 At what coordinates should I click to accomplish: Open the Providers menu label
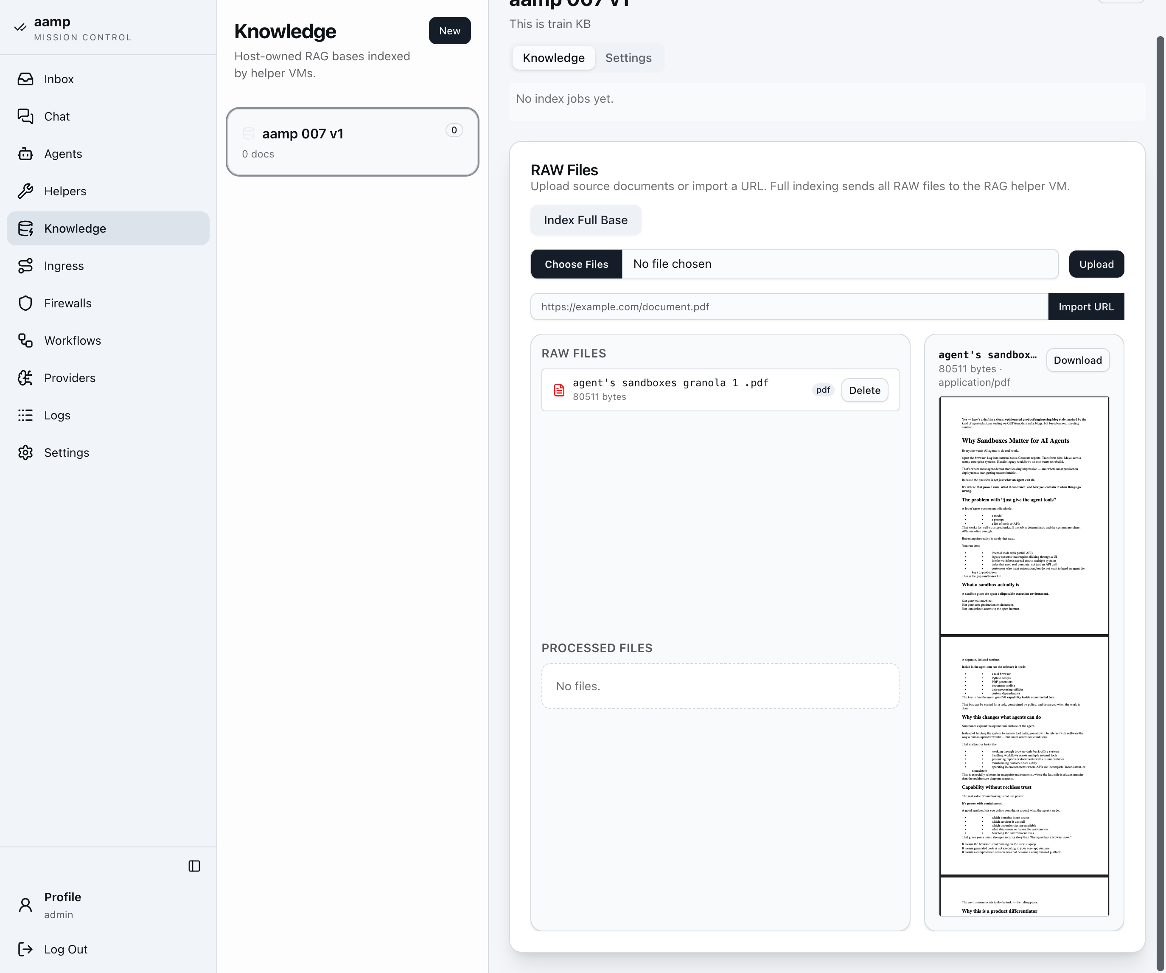click(70, 378)
